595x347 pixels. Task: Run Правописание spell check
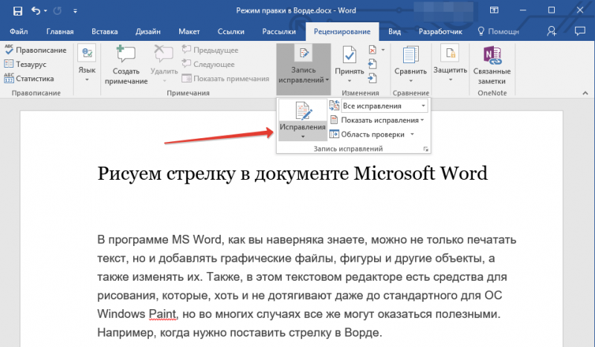35,50
